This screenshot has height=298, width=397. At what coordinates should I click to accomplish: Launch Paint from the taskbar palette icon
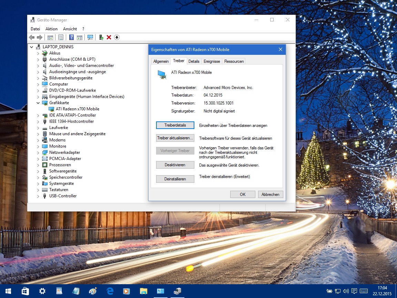93,291
